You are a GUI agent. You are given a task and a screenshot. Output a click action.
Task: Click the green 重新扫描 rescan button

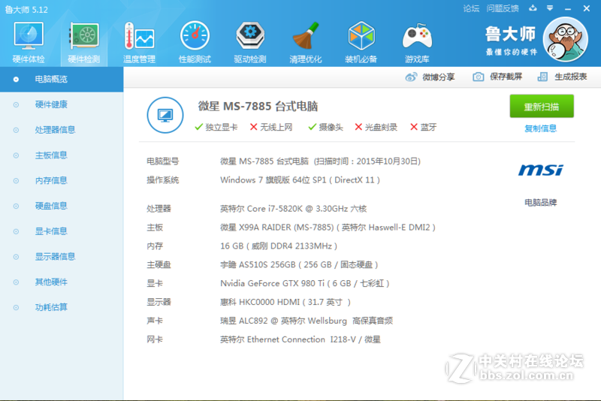[x=541, y=107]
